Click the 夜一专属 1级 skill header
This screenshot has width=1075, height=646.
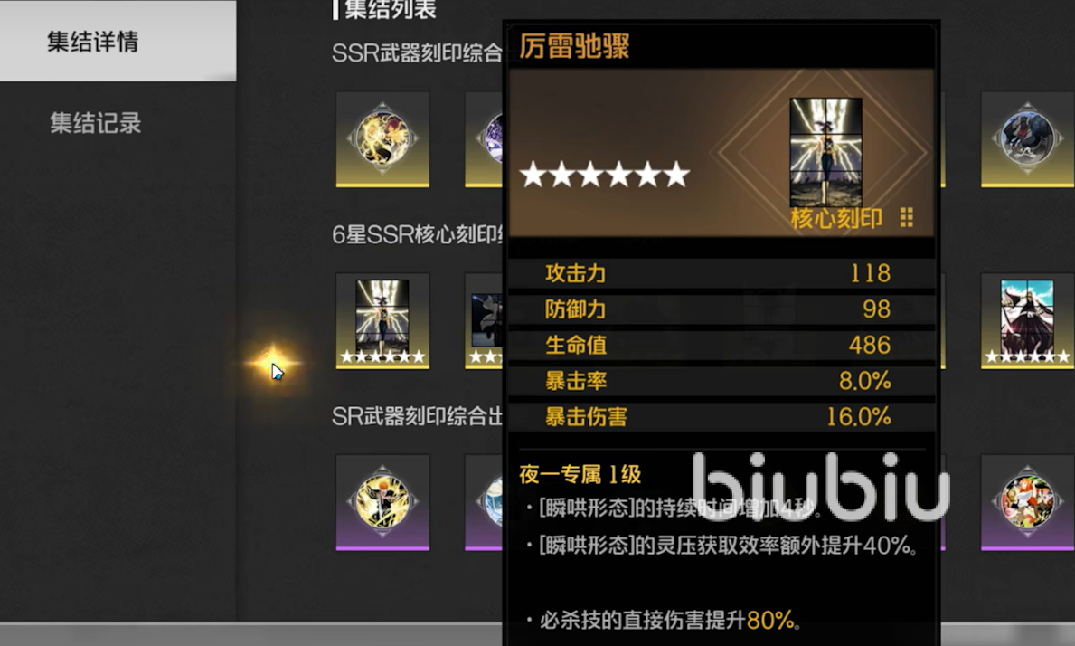pos(580,474)
